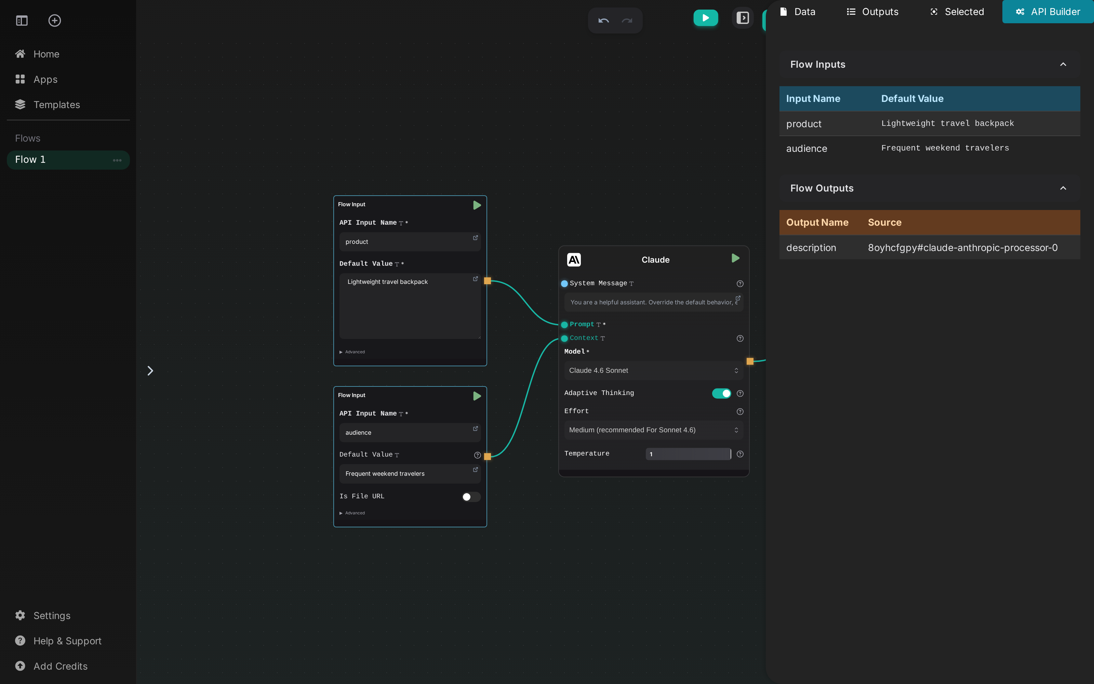Click the product node output connector

[487, 281]
